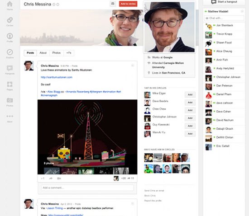249x216 pixels.
Task: Click Mike Elgan's avatar in circles list
Action: click(148, 95)
